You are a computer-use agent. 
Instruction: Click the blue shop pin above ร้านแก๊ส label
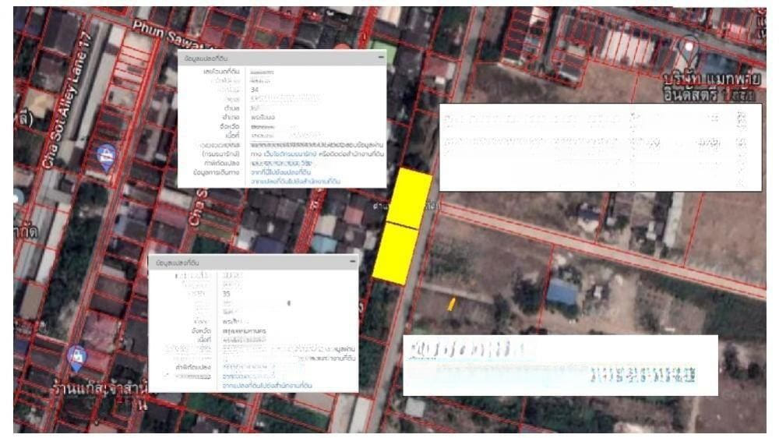(78, 357)
